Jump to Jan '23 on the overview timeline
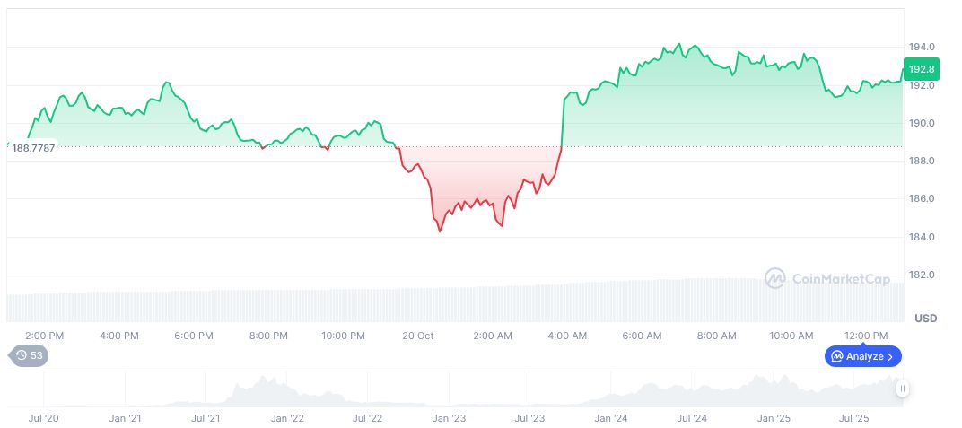 pyautogui.click(x=449, y=418)
